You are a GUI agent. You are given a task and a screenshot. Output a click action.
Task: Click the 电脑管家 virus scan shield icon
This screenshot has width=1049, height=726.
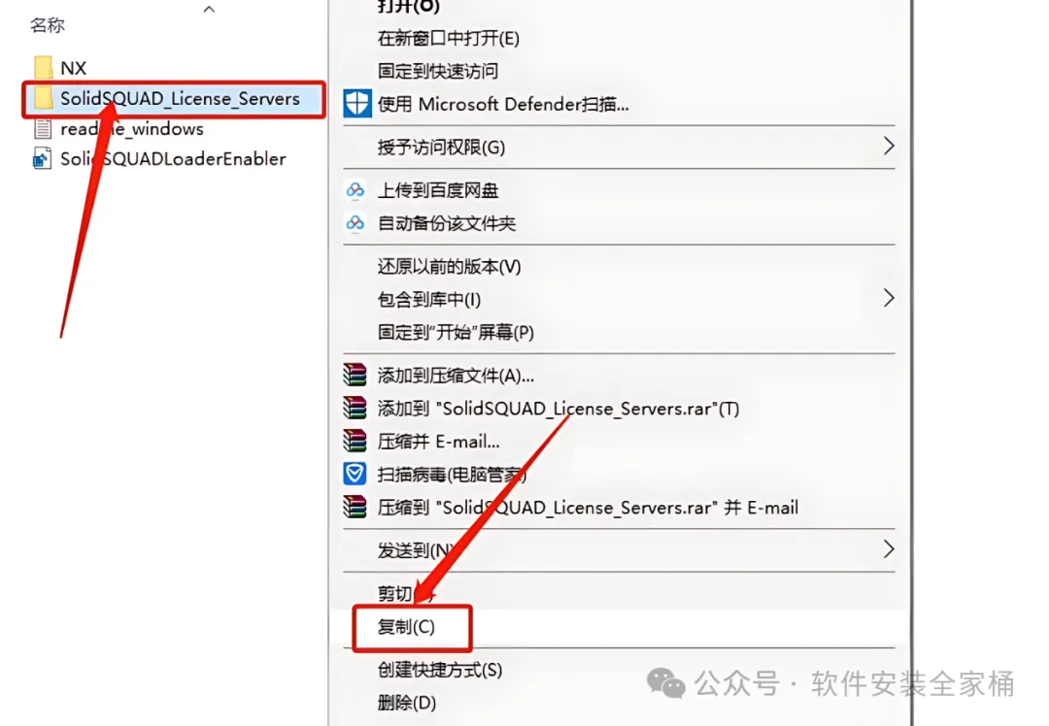coord(355,474)
